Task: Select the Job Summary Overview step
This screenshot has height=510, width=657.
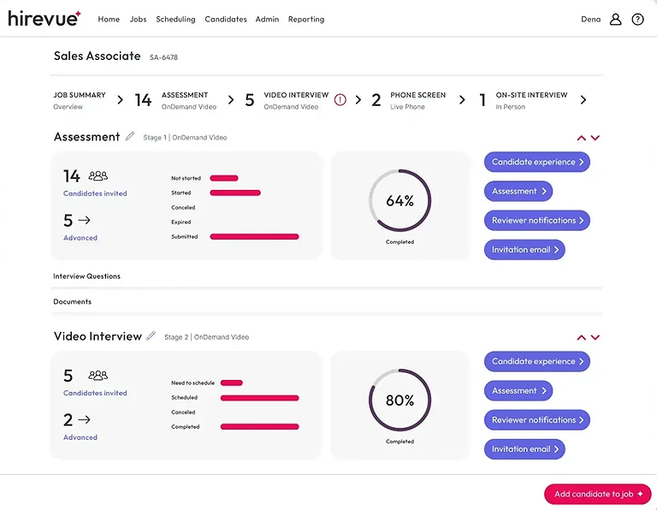Action: pos(80,101)
